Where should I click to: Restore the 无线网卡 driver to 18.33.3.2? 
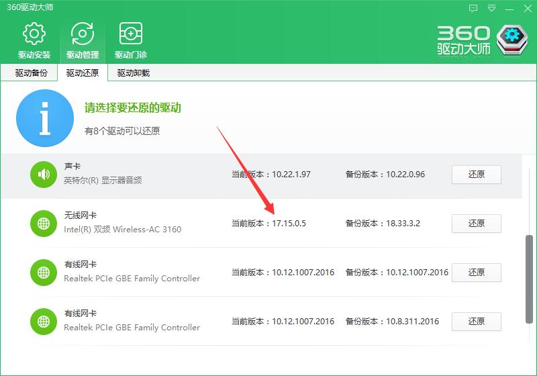pos(477,224)
